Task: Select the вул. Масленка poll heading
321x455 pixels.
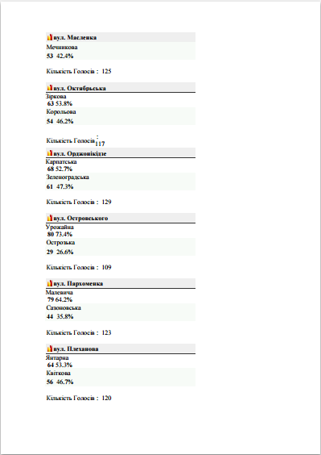Action: [75, 37]
